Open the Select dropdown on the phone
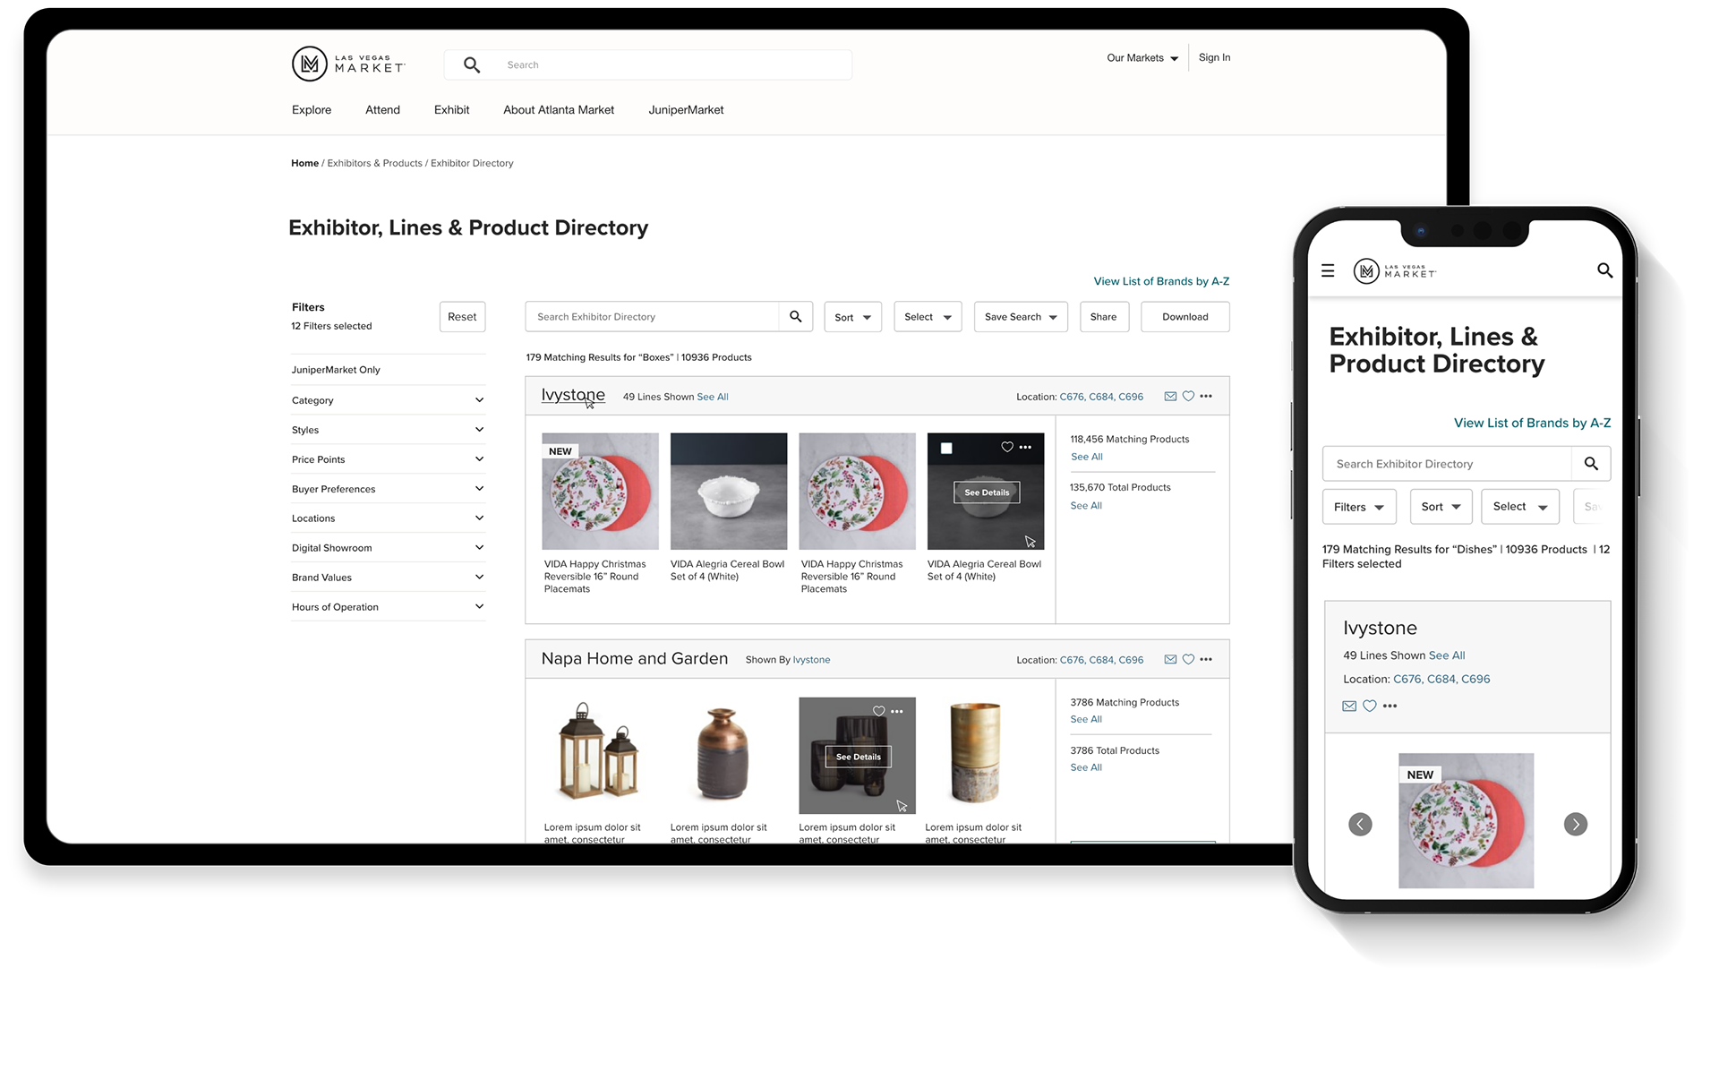This screenshot has height=1079, width=1719. click(1520, 507)
